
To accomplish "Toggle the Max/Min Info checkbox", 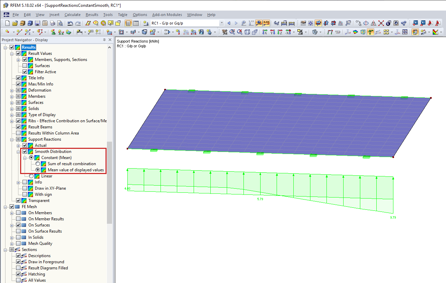I will [18, 84].
